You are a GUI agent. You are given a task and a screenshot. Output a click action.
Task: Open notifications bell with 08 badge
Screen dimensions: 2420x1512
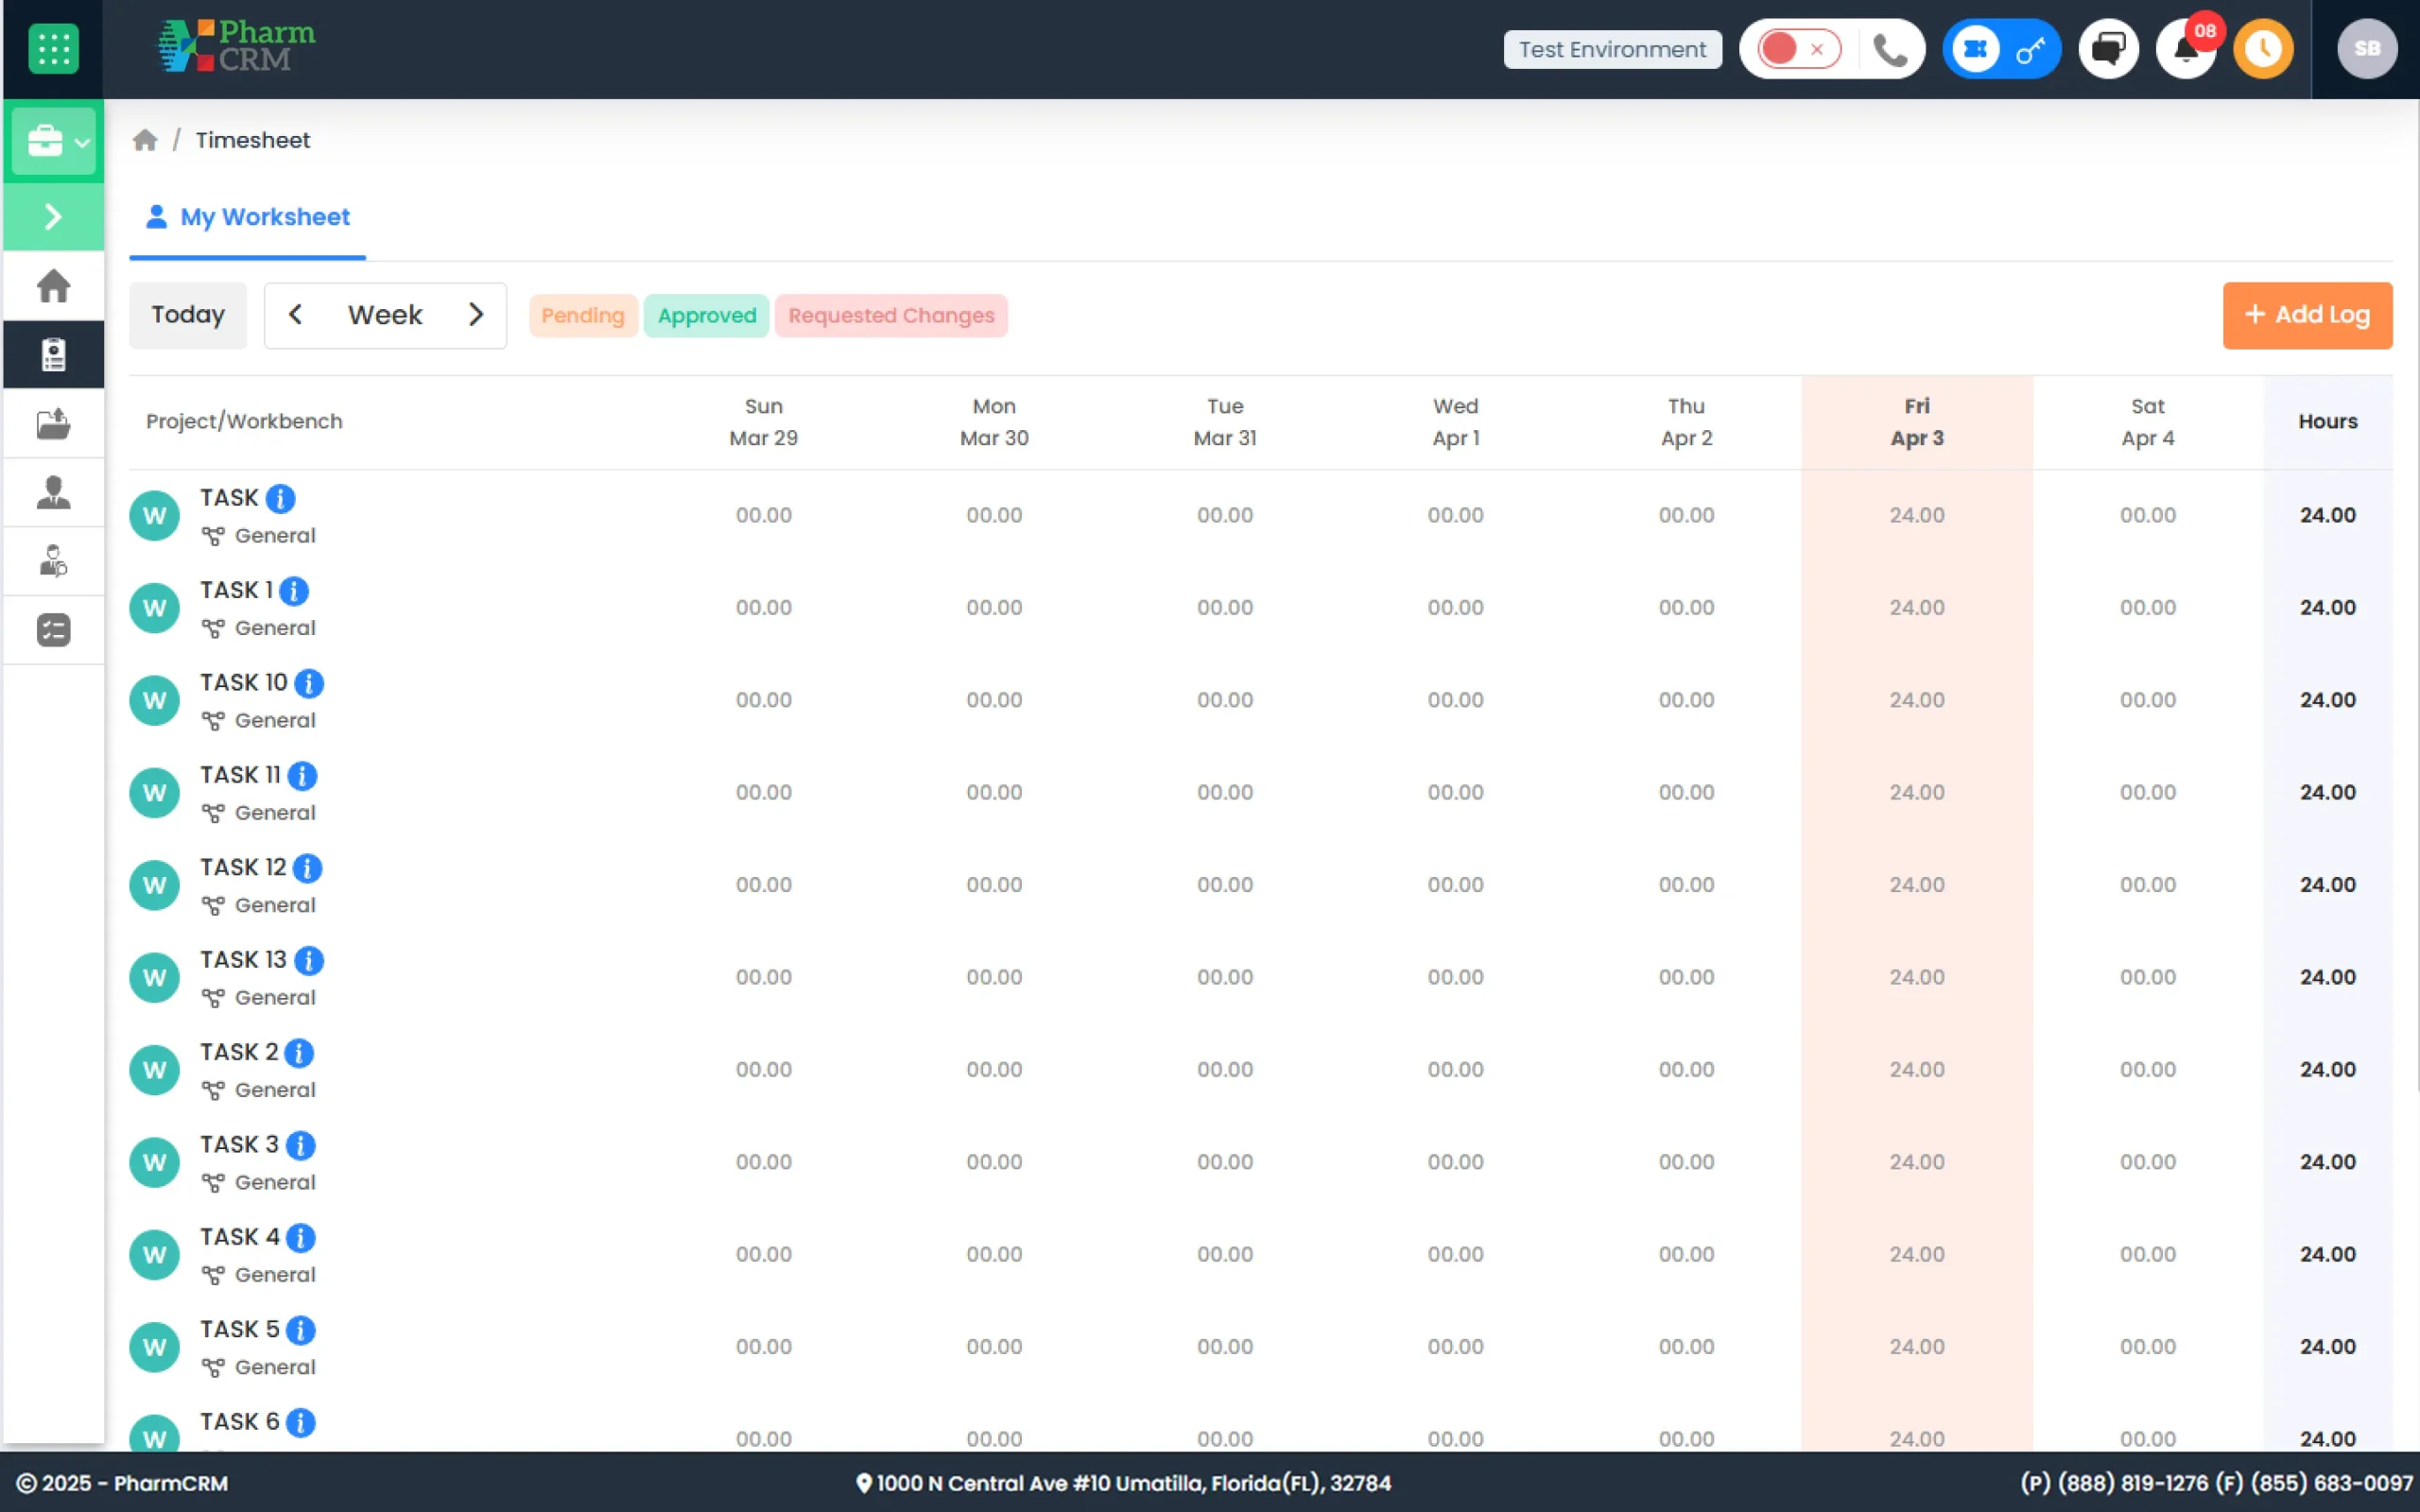click(2186, 49)
